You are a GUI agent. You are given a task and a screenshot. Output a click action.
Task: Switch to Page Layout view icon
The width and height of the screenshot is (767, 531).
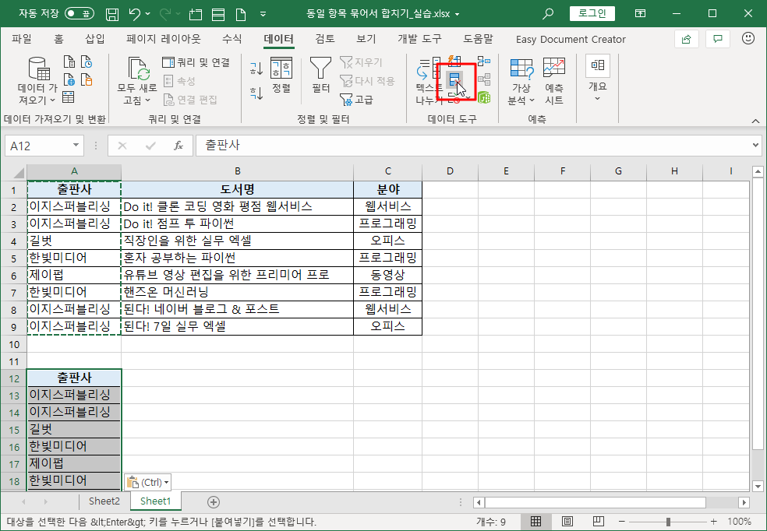(567, 521)
